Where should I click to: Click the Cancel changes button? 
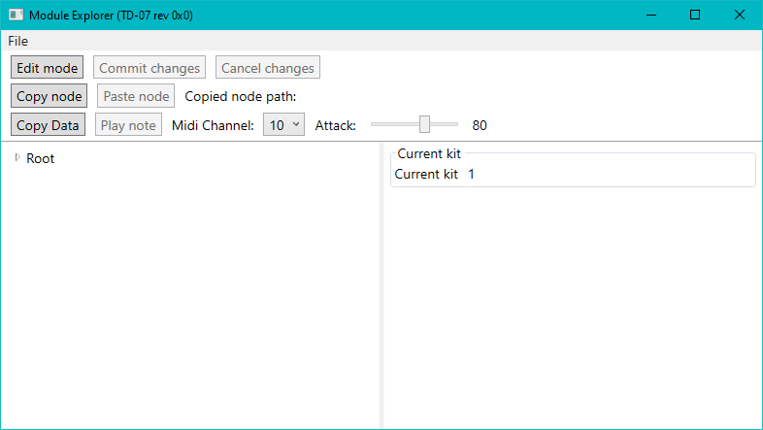(x=268, y=68)
